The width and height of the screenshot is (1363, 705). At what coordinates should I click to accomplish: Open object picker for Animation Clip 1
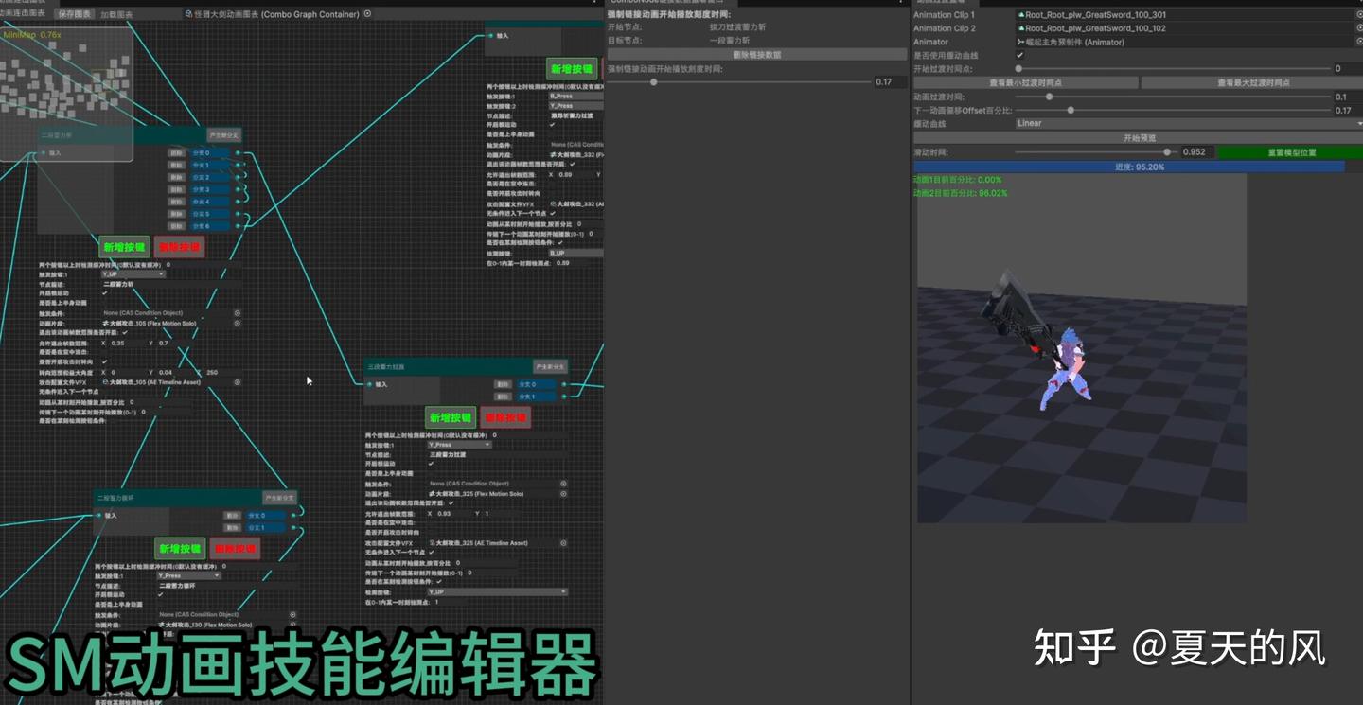coord(1359,15)
